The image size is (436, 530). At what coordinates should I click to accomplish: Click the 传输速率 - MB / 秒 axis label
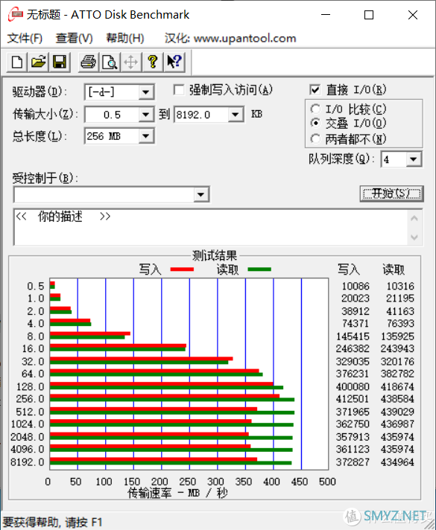tap(177, 494)
